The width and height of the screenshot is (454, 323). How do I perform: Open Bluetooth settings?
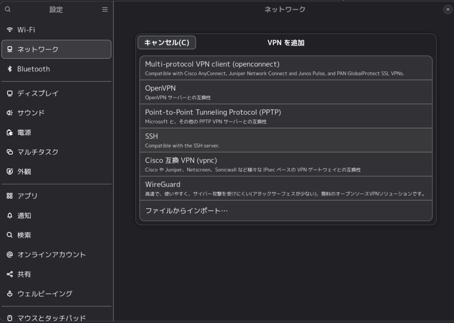pyautogui.click(x=56, y=69)
